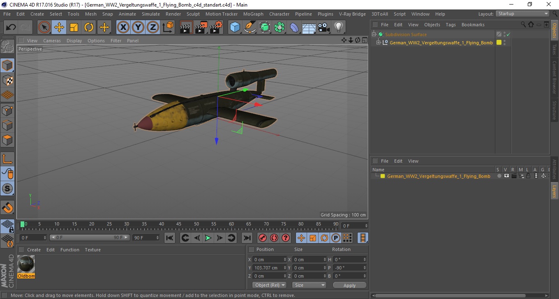Click Position Y input field
The height and width of the screenshot is (299, 559).
(x=267, y=268)
